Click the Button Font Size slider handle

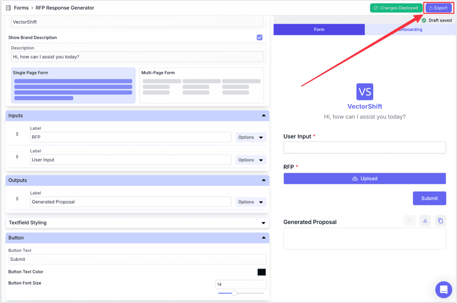234,293
